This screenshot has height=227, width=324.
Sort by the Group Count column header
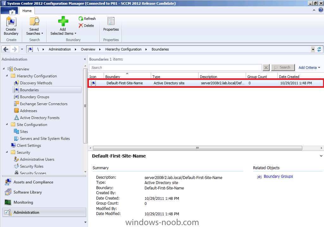pos(261,76)
